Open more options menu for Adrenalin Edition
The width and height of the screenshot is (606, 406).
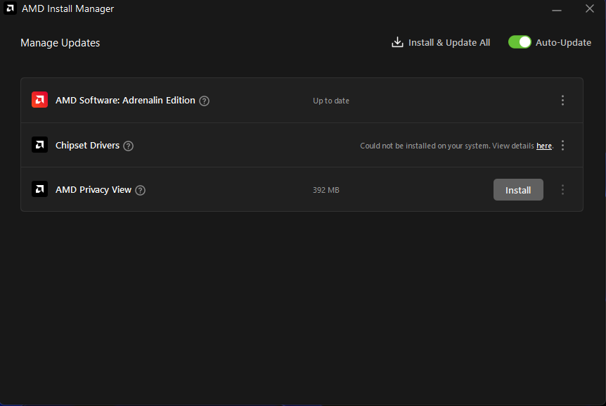[562, 101]
